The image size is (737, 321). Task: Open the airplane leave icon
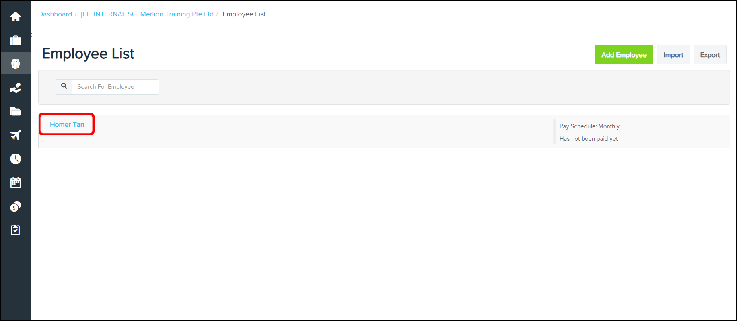click(x=16, y=135)
